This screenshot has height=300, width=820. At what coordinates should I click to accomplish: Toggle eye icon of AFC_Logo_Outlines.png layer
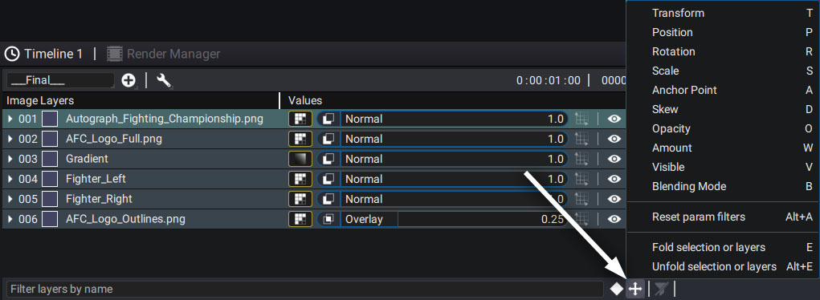(x=614, y=220)
